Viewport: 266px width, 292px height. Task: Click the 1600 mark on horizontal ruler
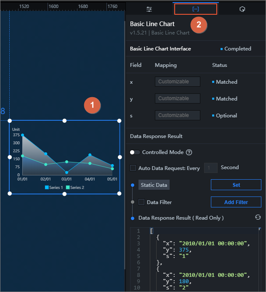(x=53, y=6)
